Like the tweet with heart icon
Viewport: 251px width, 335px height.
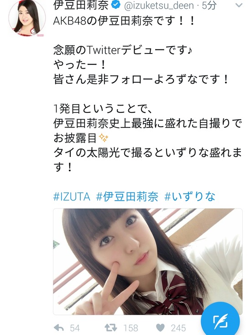point(160,328)
